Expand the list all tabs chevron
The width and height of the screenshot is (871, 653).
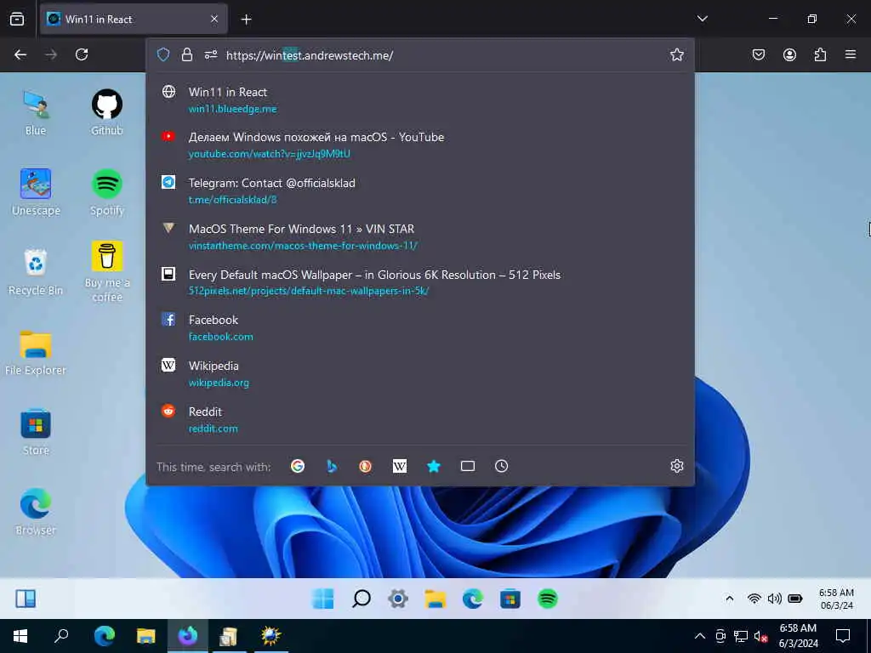click(702, 19)
